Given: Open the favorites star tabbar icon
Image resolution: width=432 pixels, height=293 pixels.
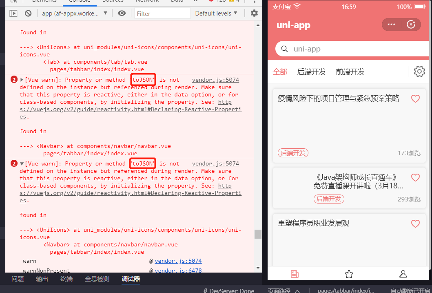Looking at the screenshot, I should 349,274.
